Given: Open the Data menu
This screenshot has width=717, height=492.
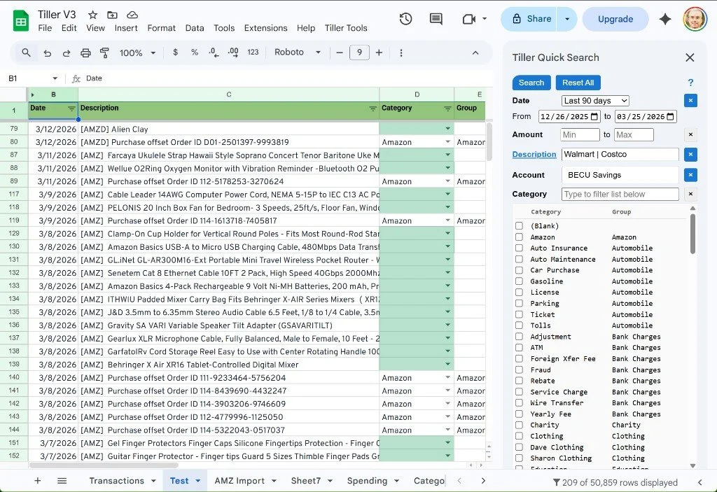Looking at the screenshot, I should (x=195, y=28).
